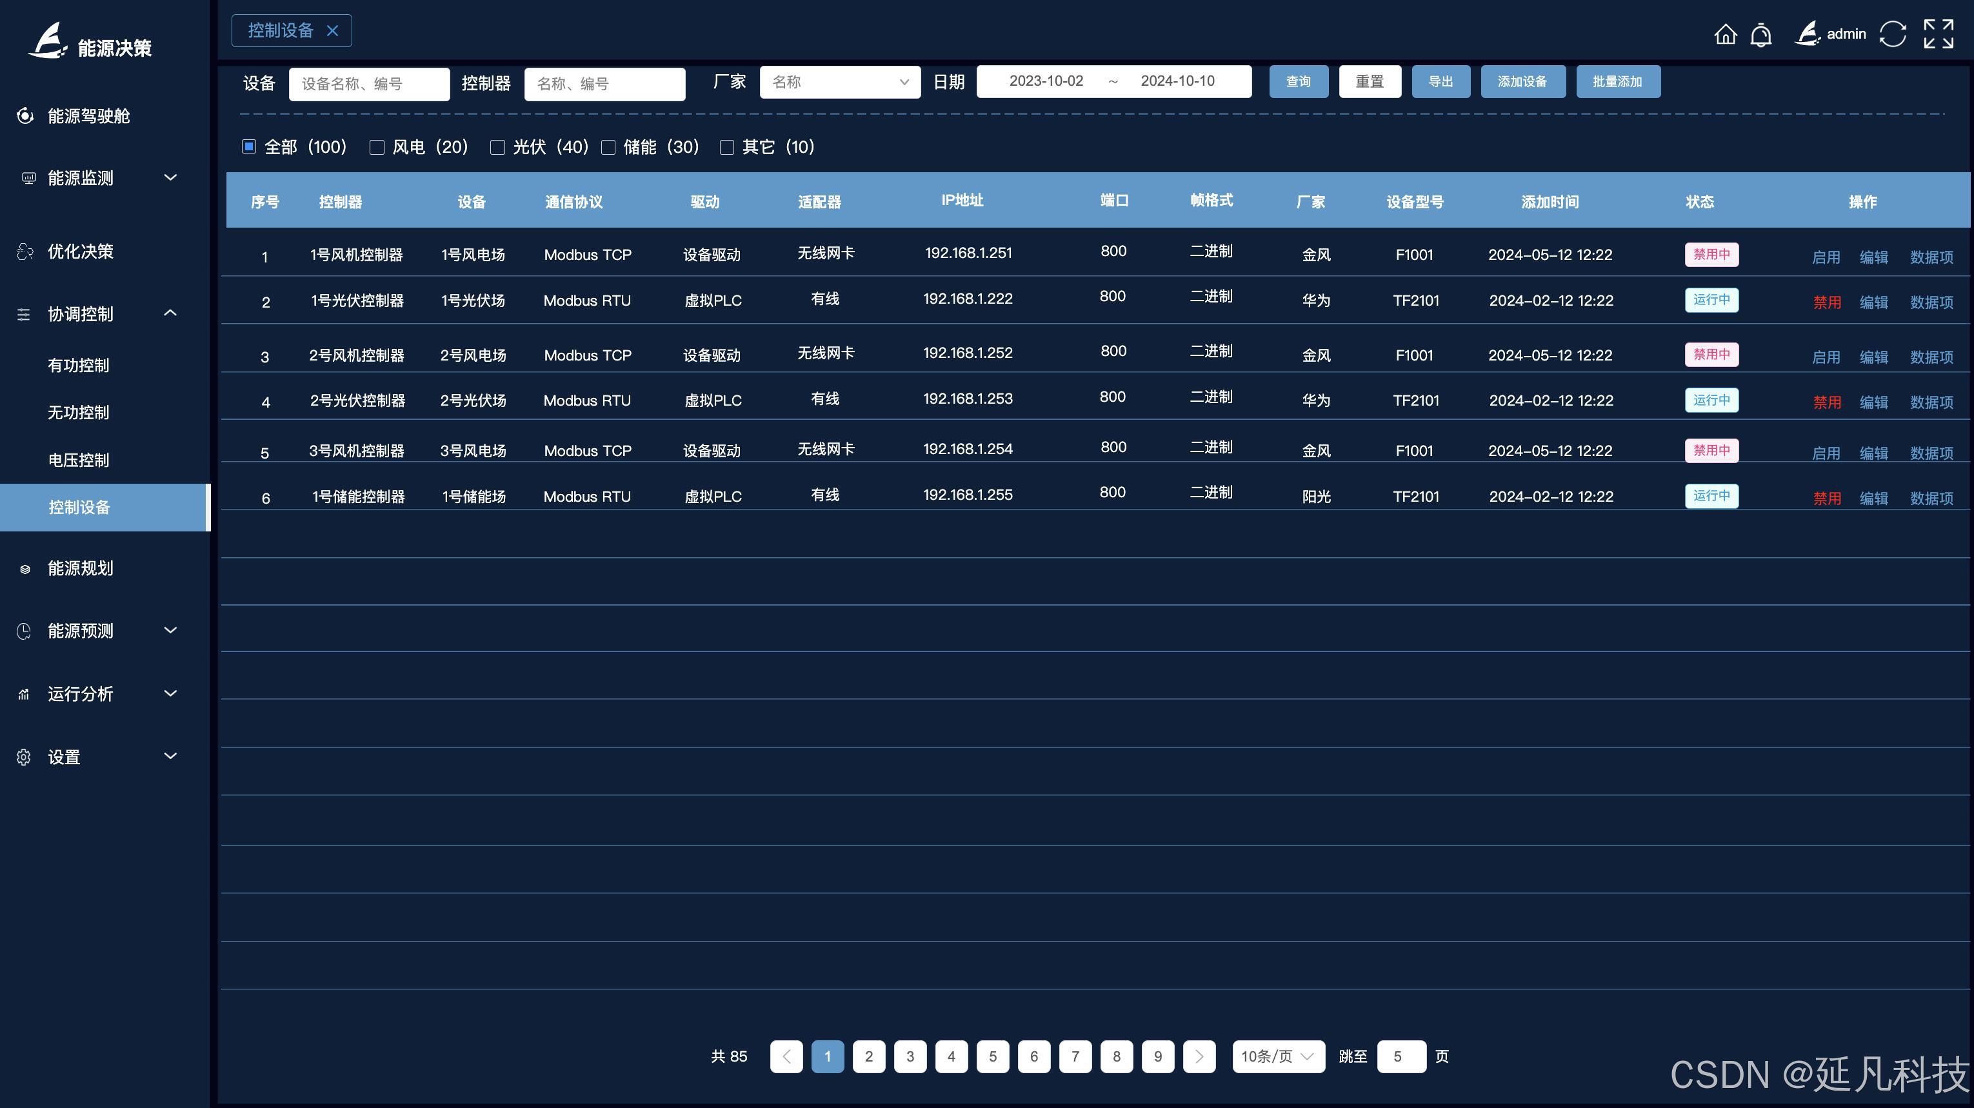Click 禁用 link for 1号光伏控制器 row

(x=1827, y=302)
